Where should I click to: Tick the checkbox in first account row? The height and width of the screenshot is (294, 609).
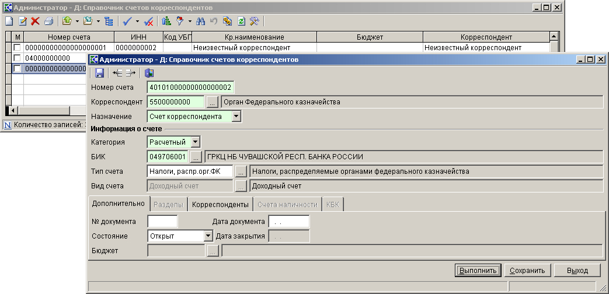[17, 48]
